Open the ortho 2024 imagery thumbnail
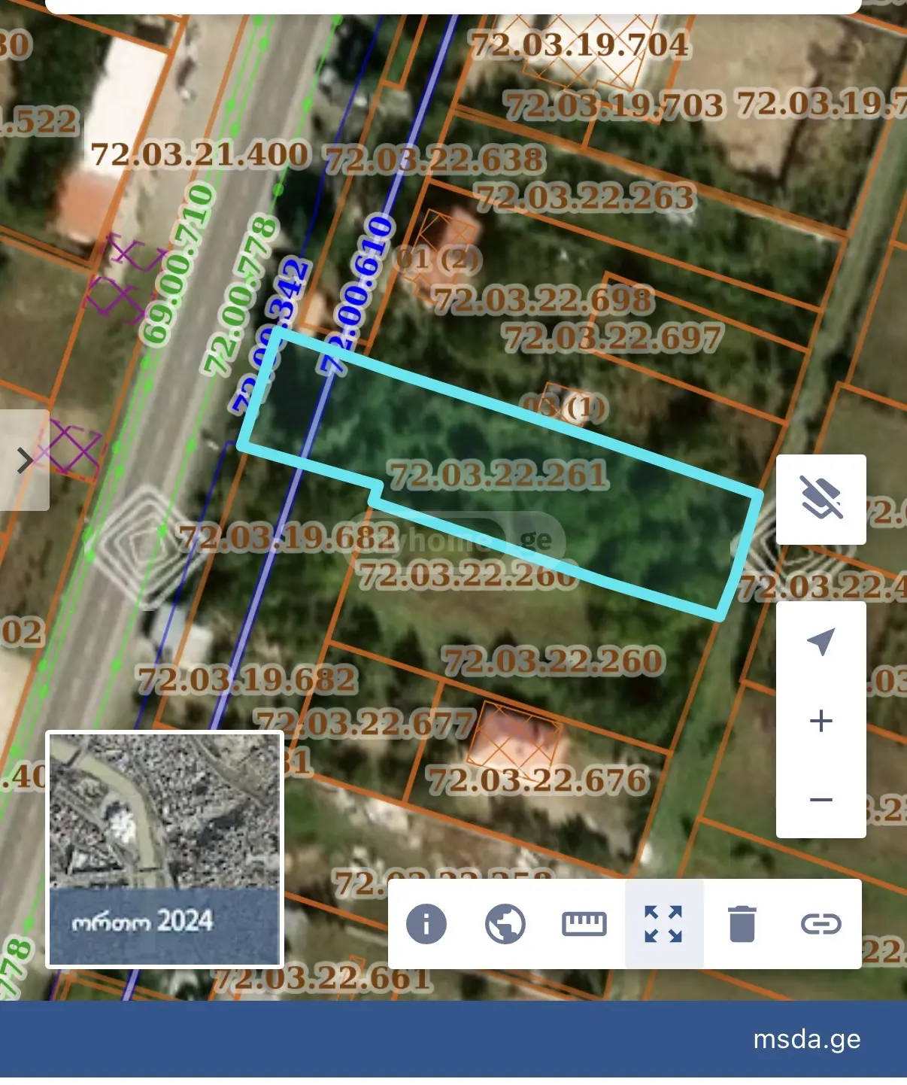The width and height of the screenshot is (907, 1085). pyautogui.click(x=165, y=849)
